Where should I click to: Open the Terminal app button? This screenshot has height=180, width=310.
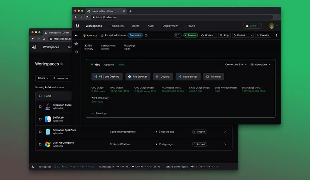pos(214,77)
